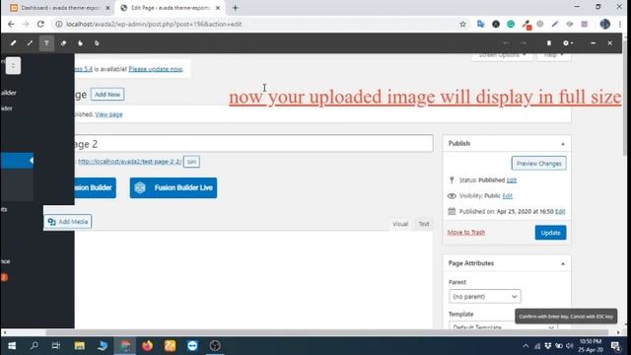Open the View page link
Image resolution: width=631 pixels, height=355 pixels.
[x=108, y=114]
